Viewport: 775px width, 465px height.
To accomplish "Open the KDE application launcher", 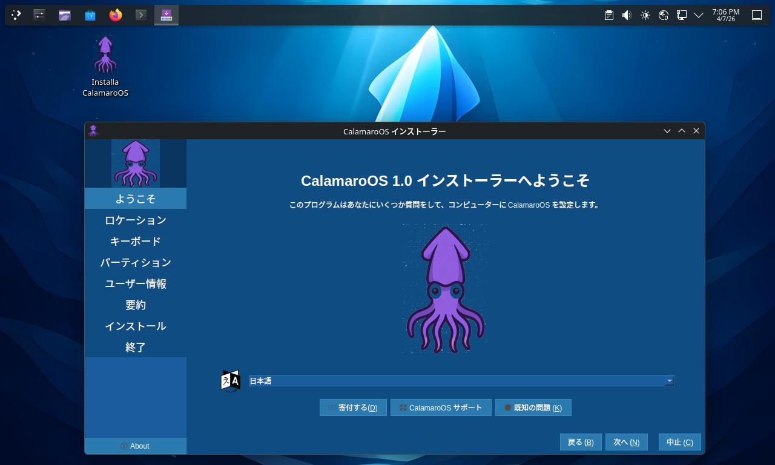I will 16,15.
